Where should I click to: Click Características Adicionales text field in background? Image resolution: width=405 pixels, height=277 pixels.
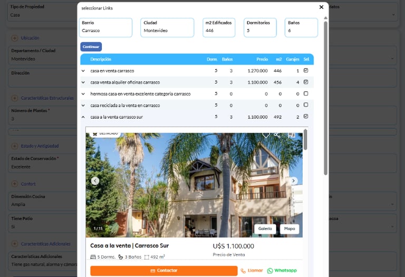[x=43, y=261]
